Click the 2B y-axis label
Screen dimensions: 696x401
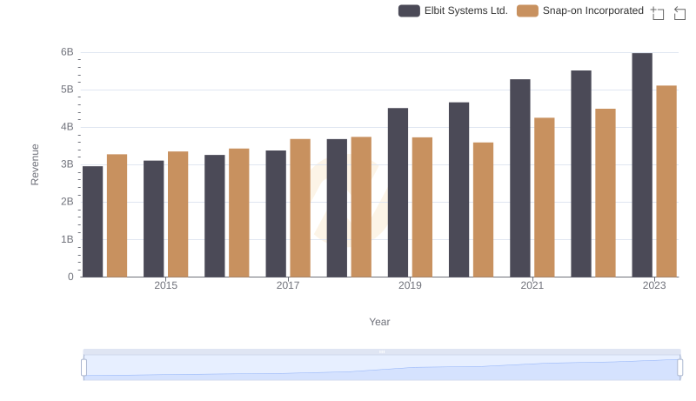click(67, 202)
